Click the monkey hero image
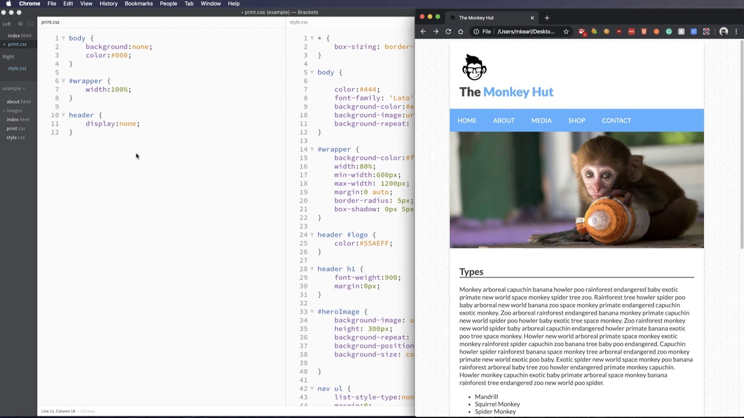 pyautogui.click(x=577, y=190)
